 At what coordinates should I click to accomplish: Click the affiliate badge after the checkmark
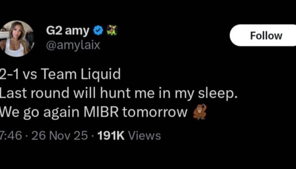[112, 30]
